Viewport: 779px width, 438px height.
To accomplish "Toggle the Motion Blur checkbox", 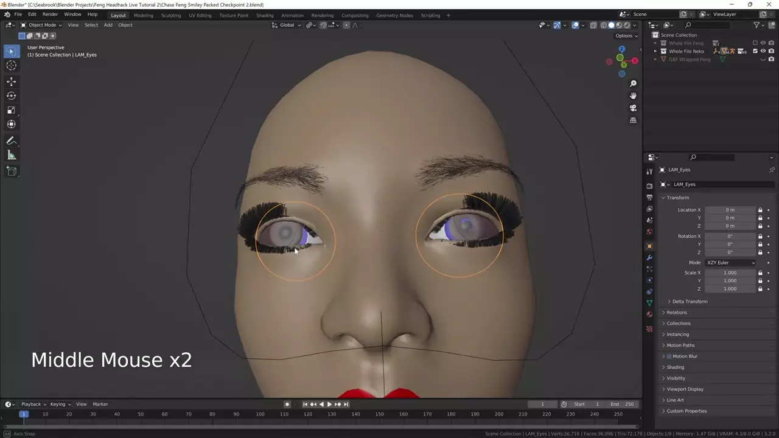I will [x=669, y=356].
